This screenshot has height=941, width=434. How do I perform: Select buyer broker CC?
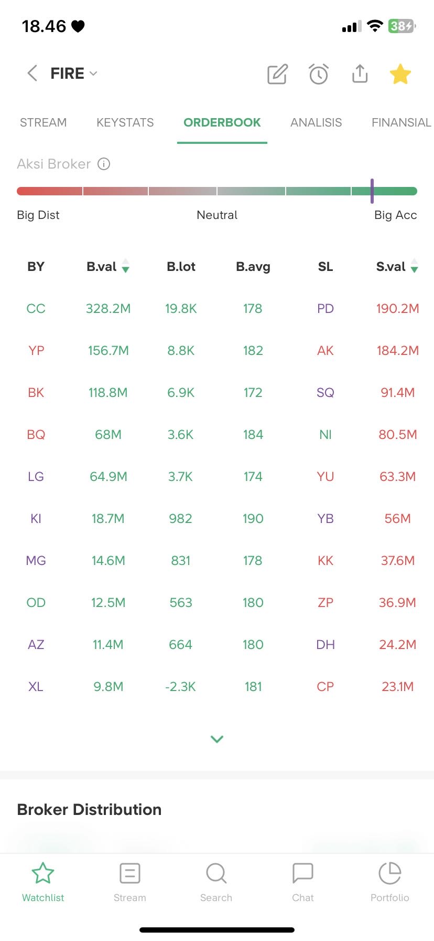click(36, 309)
